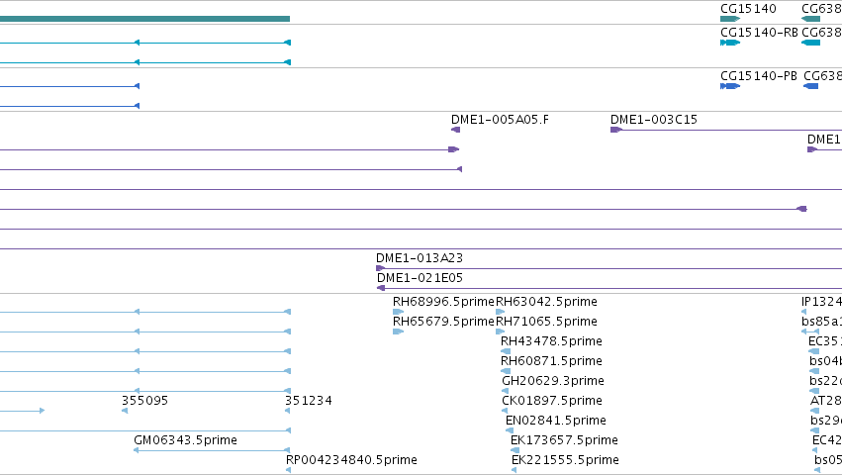Select the DME1-003C15 feature start arrow
Screen dimensions: 842x475
click(x=616, y=130)
